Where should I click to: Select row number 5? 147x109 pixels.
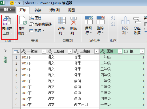click(x=16, y=81)
